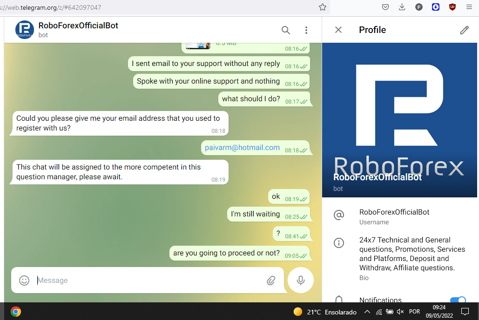Close the Profile panel
This screenshot has height=320, width=479.
tap(338, 30)
